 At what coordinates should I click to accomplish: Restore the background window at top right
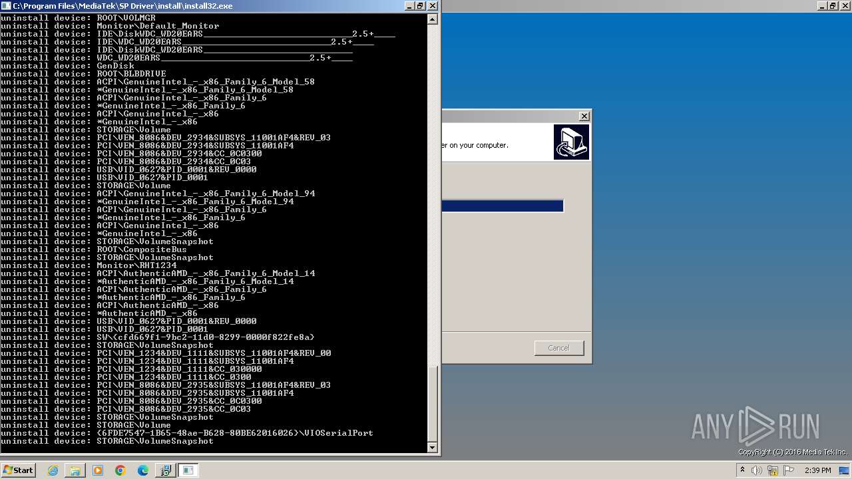click(x=833, y=5)
